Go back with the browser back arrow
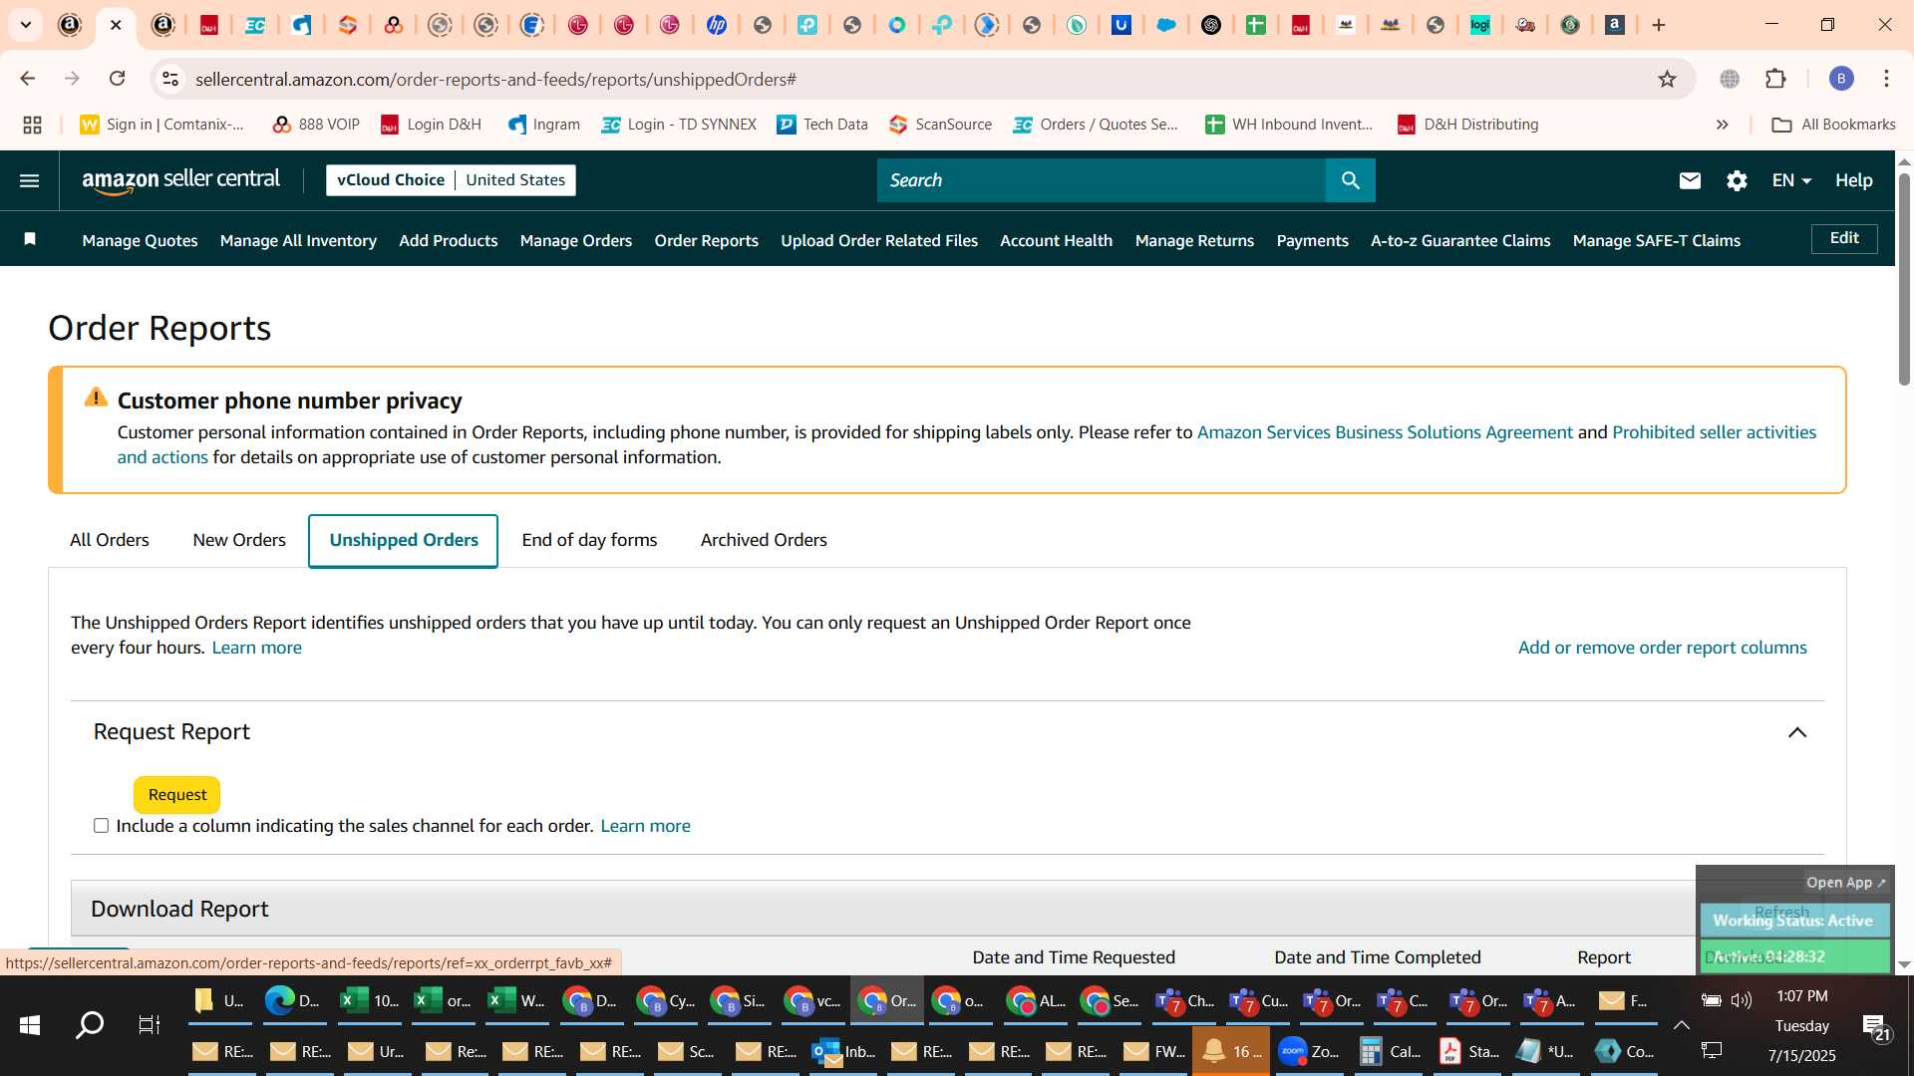The width and height of the screenshot is (1914, 1076). 28,79
